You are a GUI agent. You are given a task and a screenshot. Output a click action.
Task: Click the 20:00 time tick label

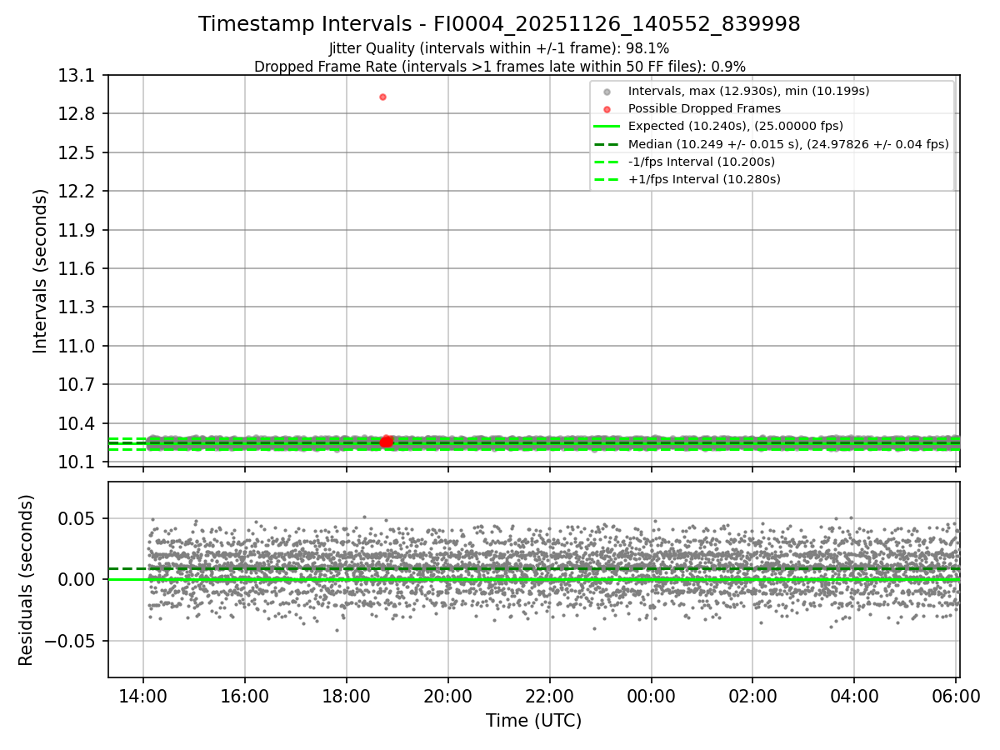click(448, 695)
